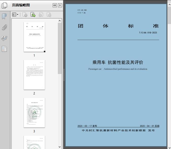The height and width of the screenshot is (149, 171).
Task: Click the '2023-03-17 发布' date text
Action: [87, 126]
